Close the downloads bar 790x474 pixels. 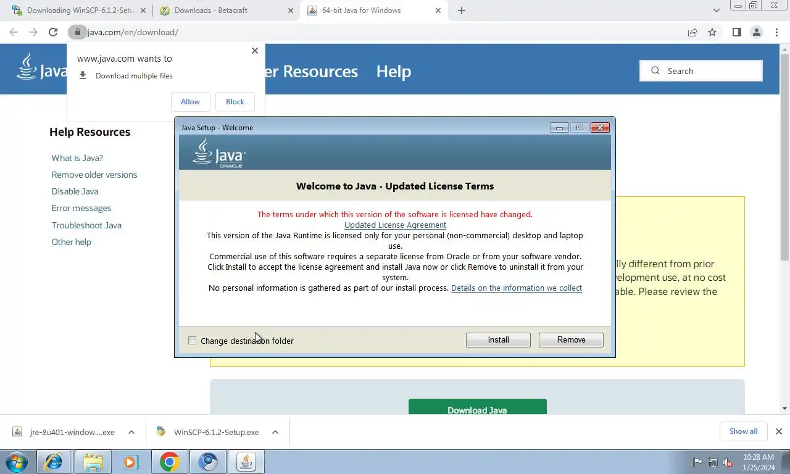[x=779, y=431]
